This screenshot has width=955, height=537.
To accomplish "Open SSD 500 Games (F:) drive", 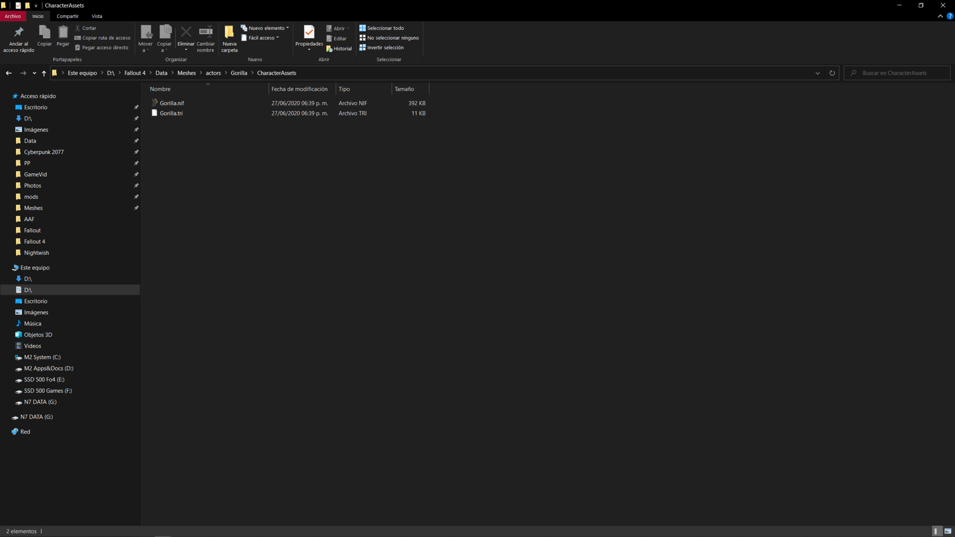I will 48,391.
